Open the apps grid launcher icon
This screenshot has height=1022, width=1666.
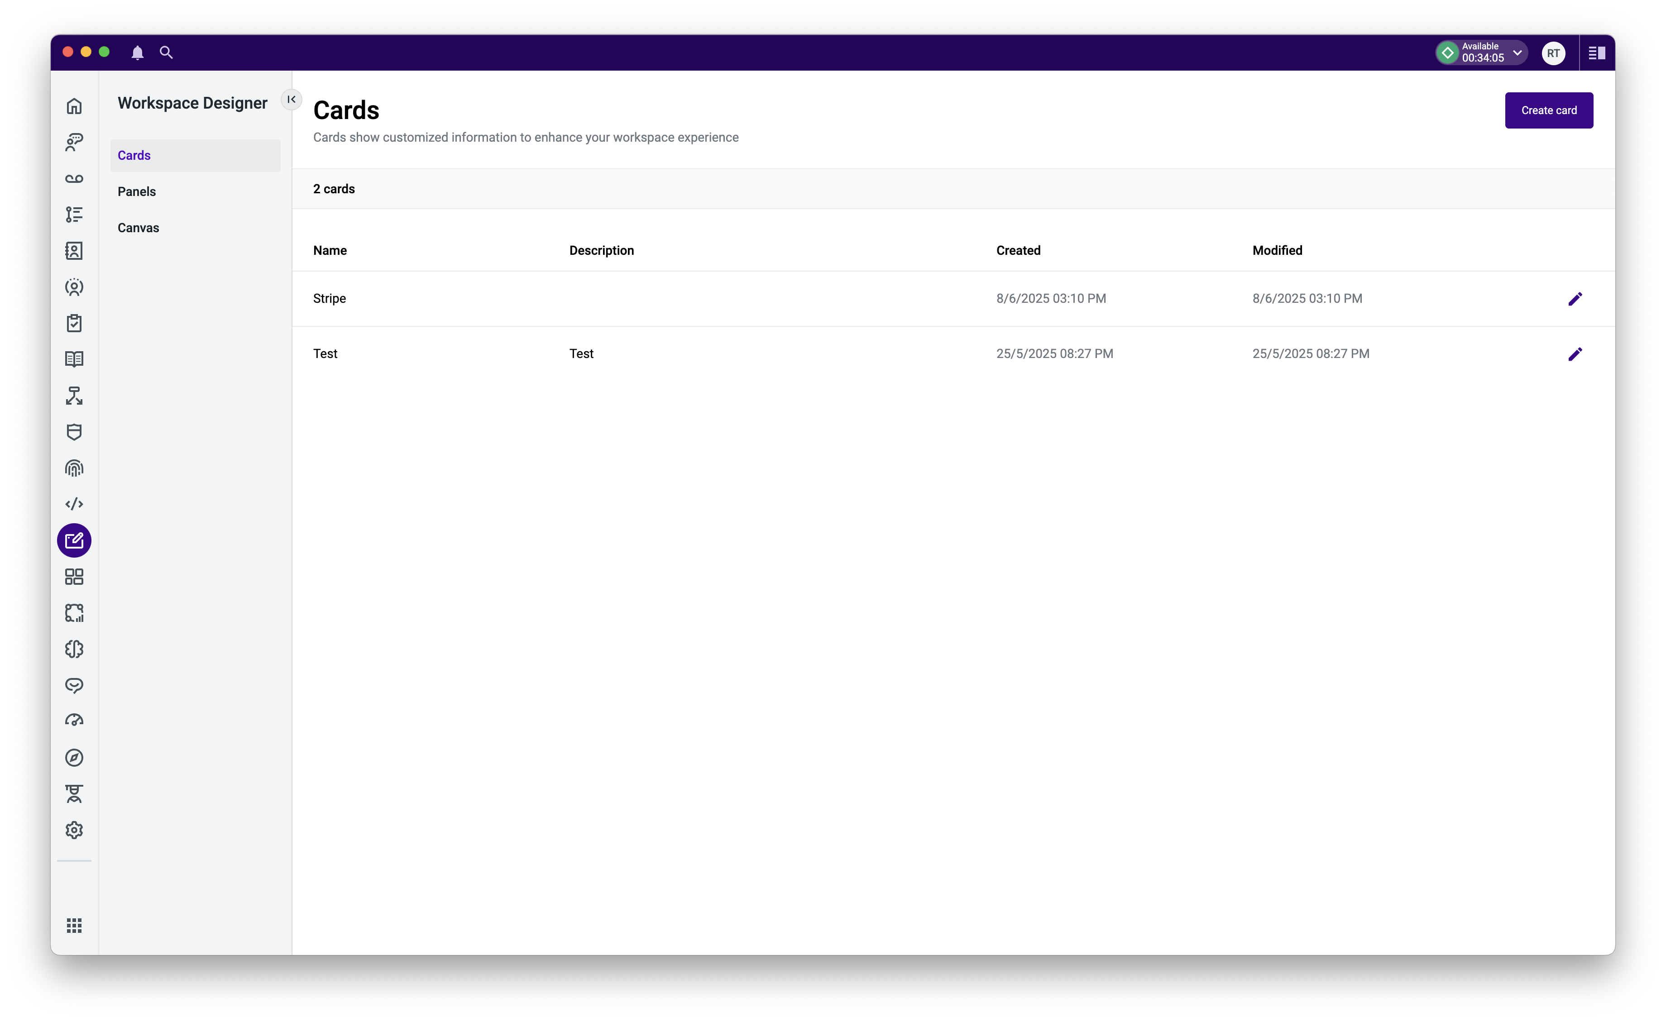point(74,925)
